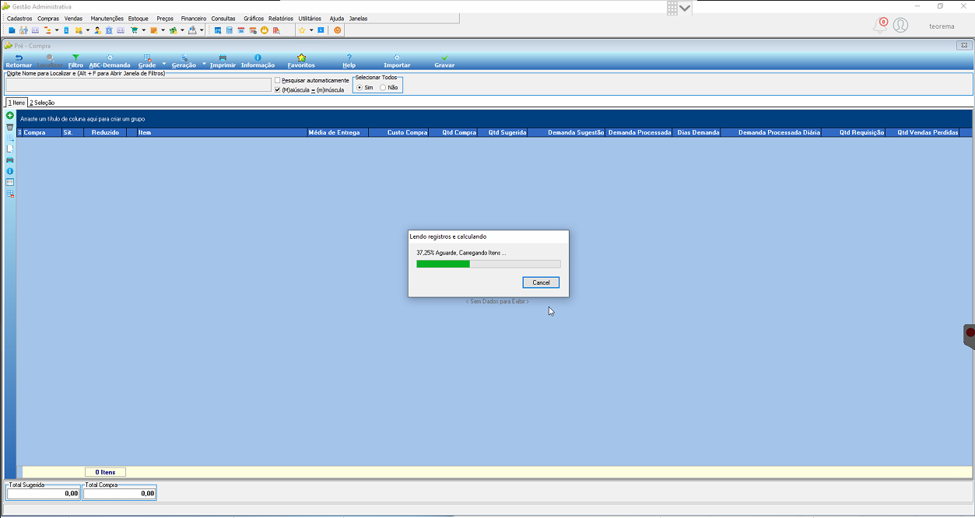Click the Grade toolbar button

pyautogui.click(x=147, y=61)
